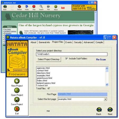119x119 pixels.
Task: Click the New Project icon
Action: 17,81
